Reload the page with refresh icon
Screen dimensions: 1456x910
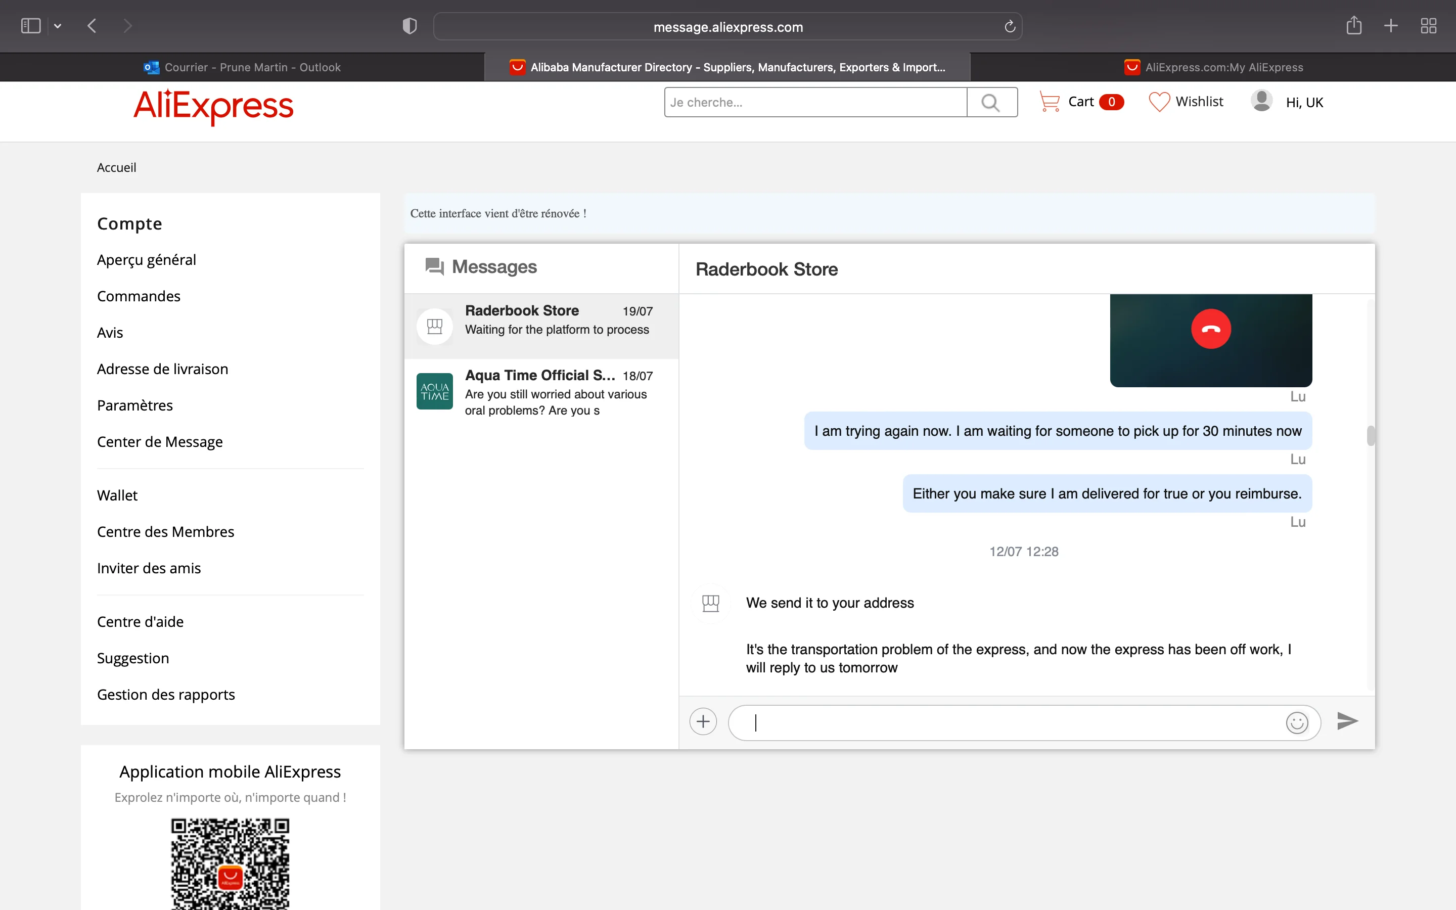pyautogui.click(x=1010, y=26)
